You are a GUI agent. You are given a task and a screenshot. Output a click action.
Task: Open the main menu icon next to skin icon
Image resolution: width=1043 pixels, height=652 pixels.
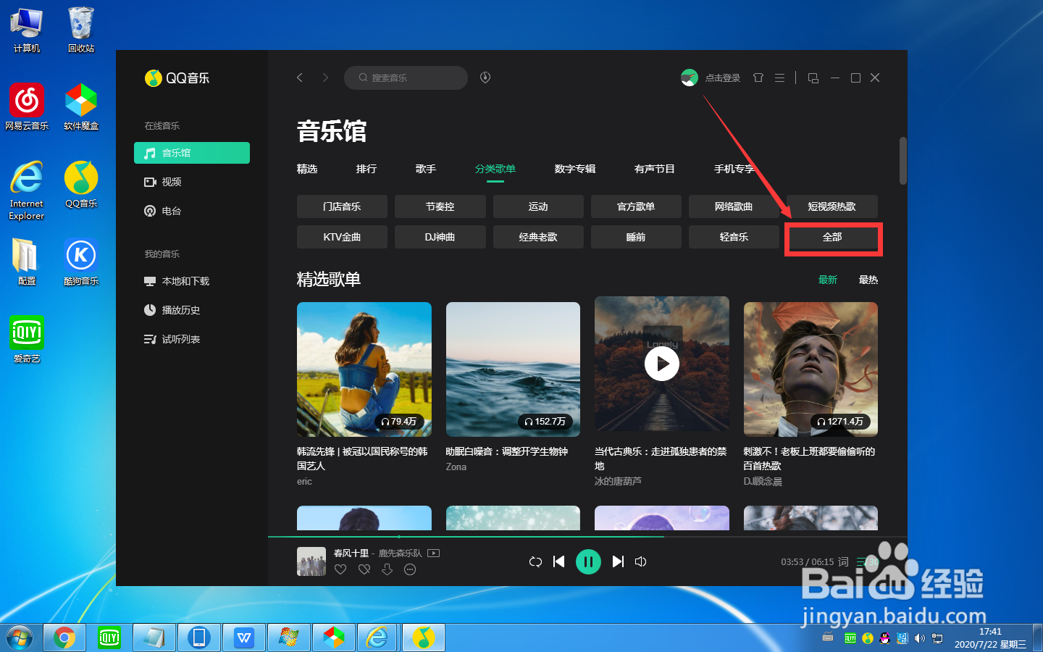(x=779, y=78)
